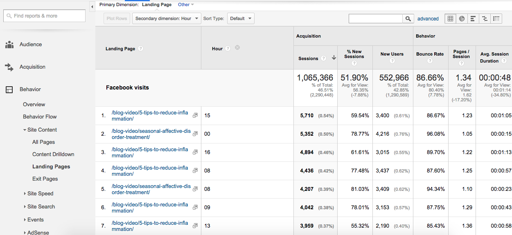Click the table search magnifier button
Viewport: 512px width, 235px height.
[408, 18]
